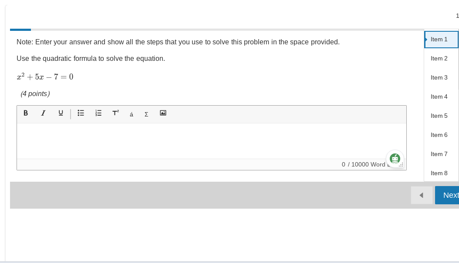The image size is (459, 263).
Task: Click the word count indicator
Action: click(364, 164)
